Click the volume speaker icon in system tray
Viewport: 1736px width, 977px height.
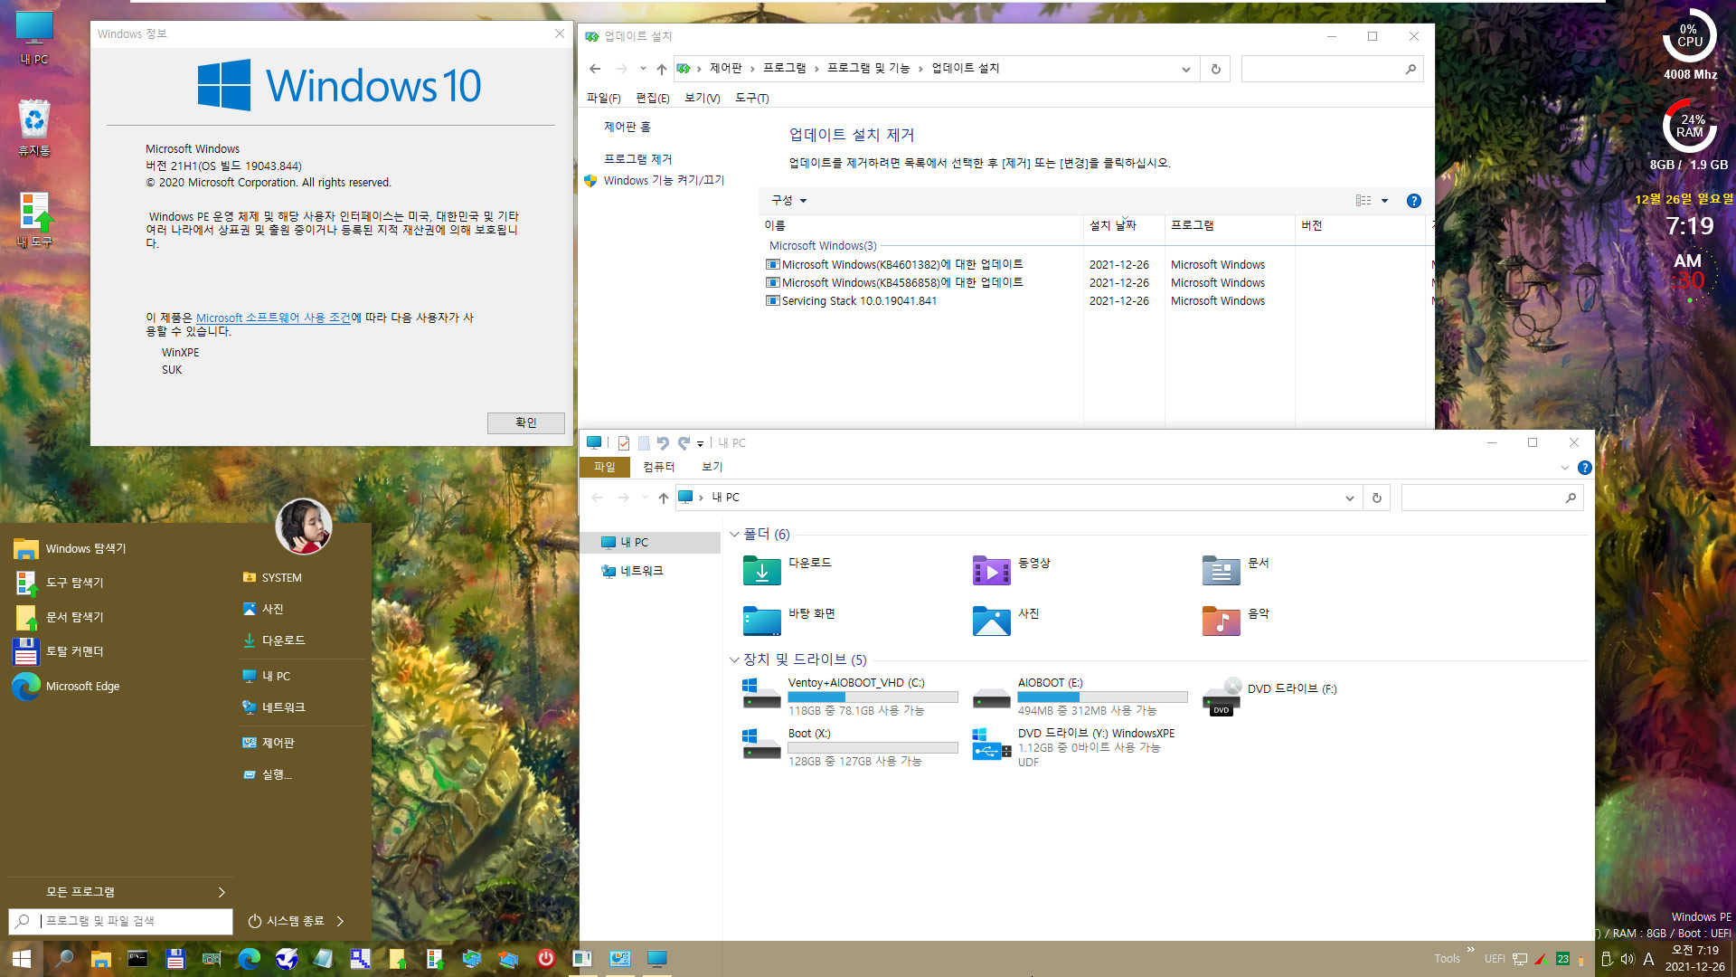coord(1627,959)
